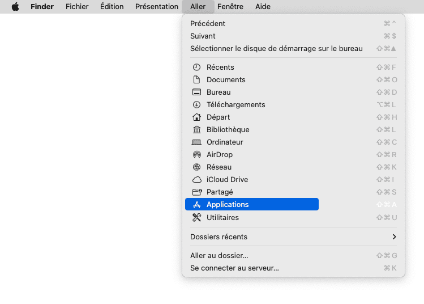Choose Applications from the Aller menu

[228, 205]
